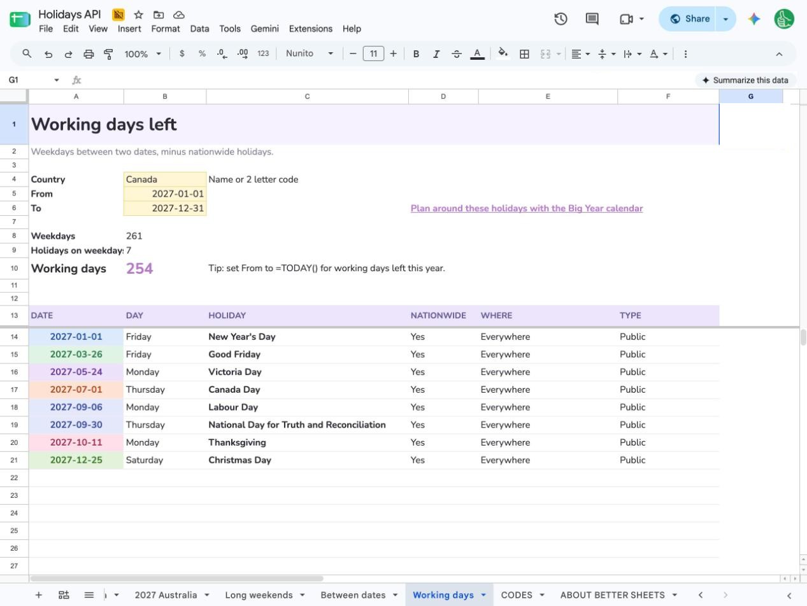Select column C header
This screenshot has height=606, width=807.
coord(307,97)
